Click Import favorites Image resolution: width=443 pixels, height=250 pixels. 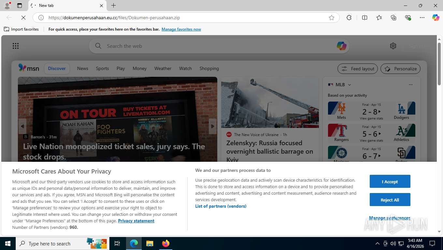coord(21,29)
